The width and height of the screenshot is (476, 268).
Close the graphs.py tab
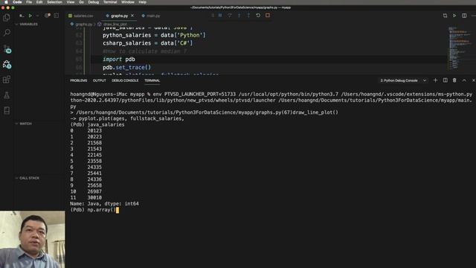tap(132, 16)
